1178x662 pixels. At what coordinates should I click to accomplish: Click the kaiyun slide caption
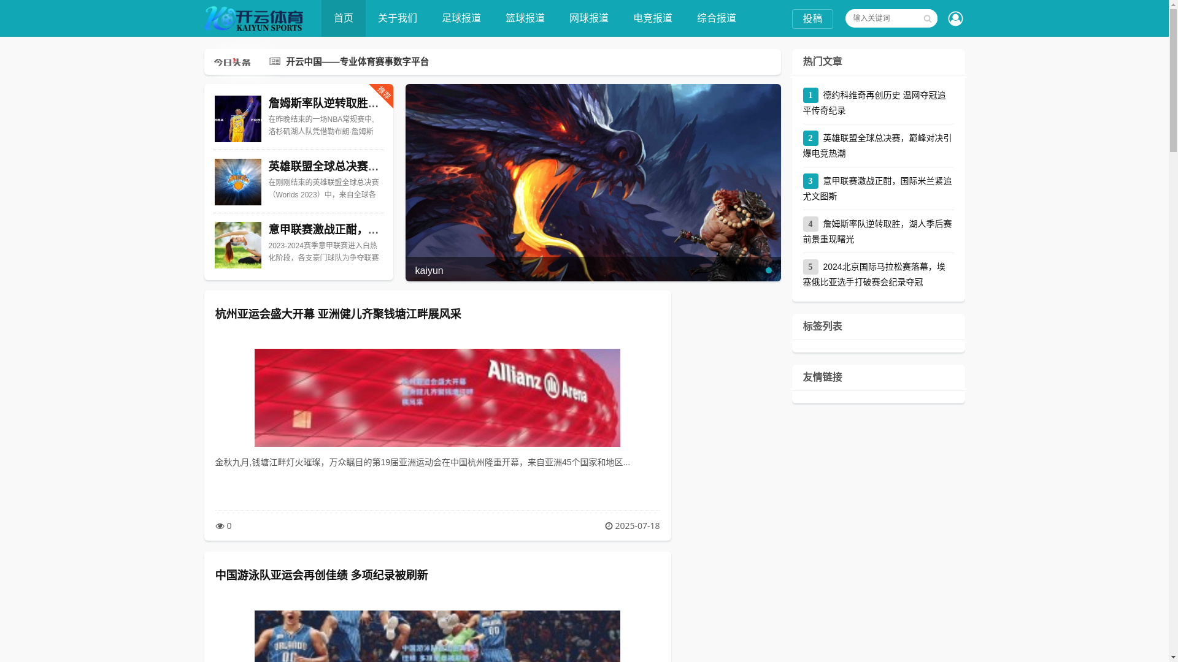tap(429, 270)
